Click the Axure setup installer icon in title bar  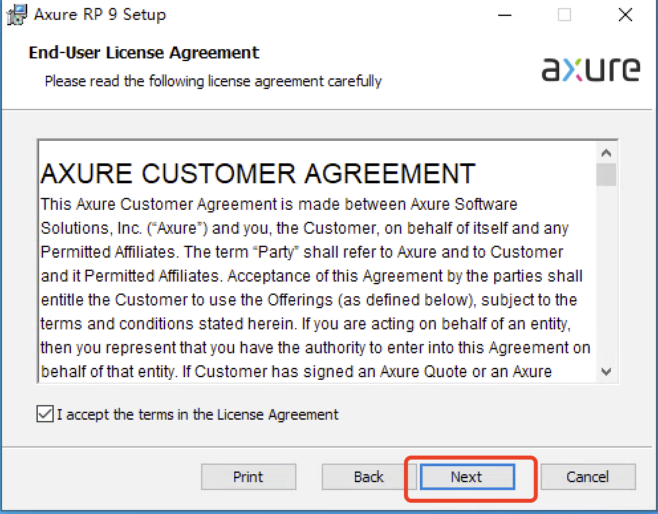(15, 15)
